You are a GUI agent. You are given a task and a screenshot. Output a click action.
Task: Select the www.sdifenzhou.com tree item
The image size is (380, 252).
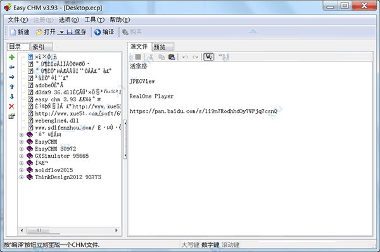pyautogui.click(x=78, y=127)
